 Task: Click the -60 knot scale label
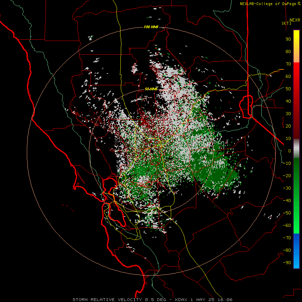click(287, 225)
